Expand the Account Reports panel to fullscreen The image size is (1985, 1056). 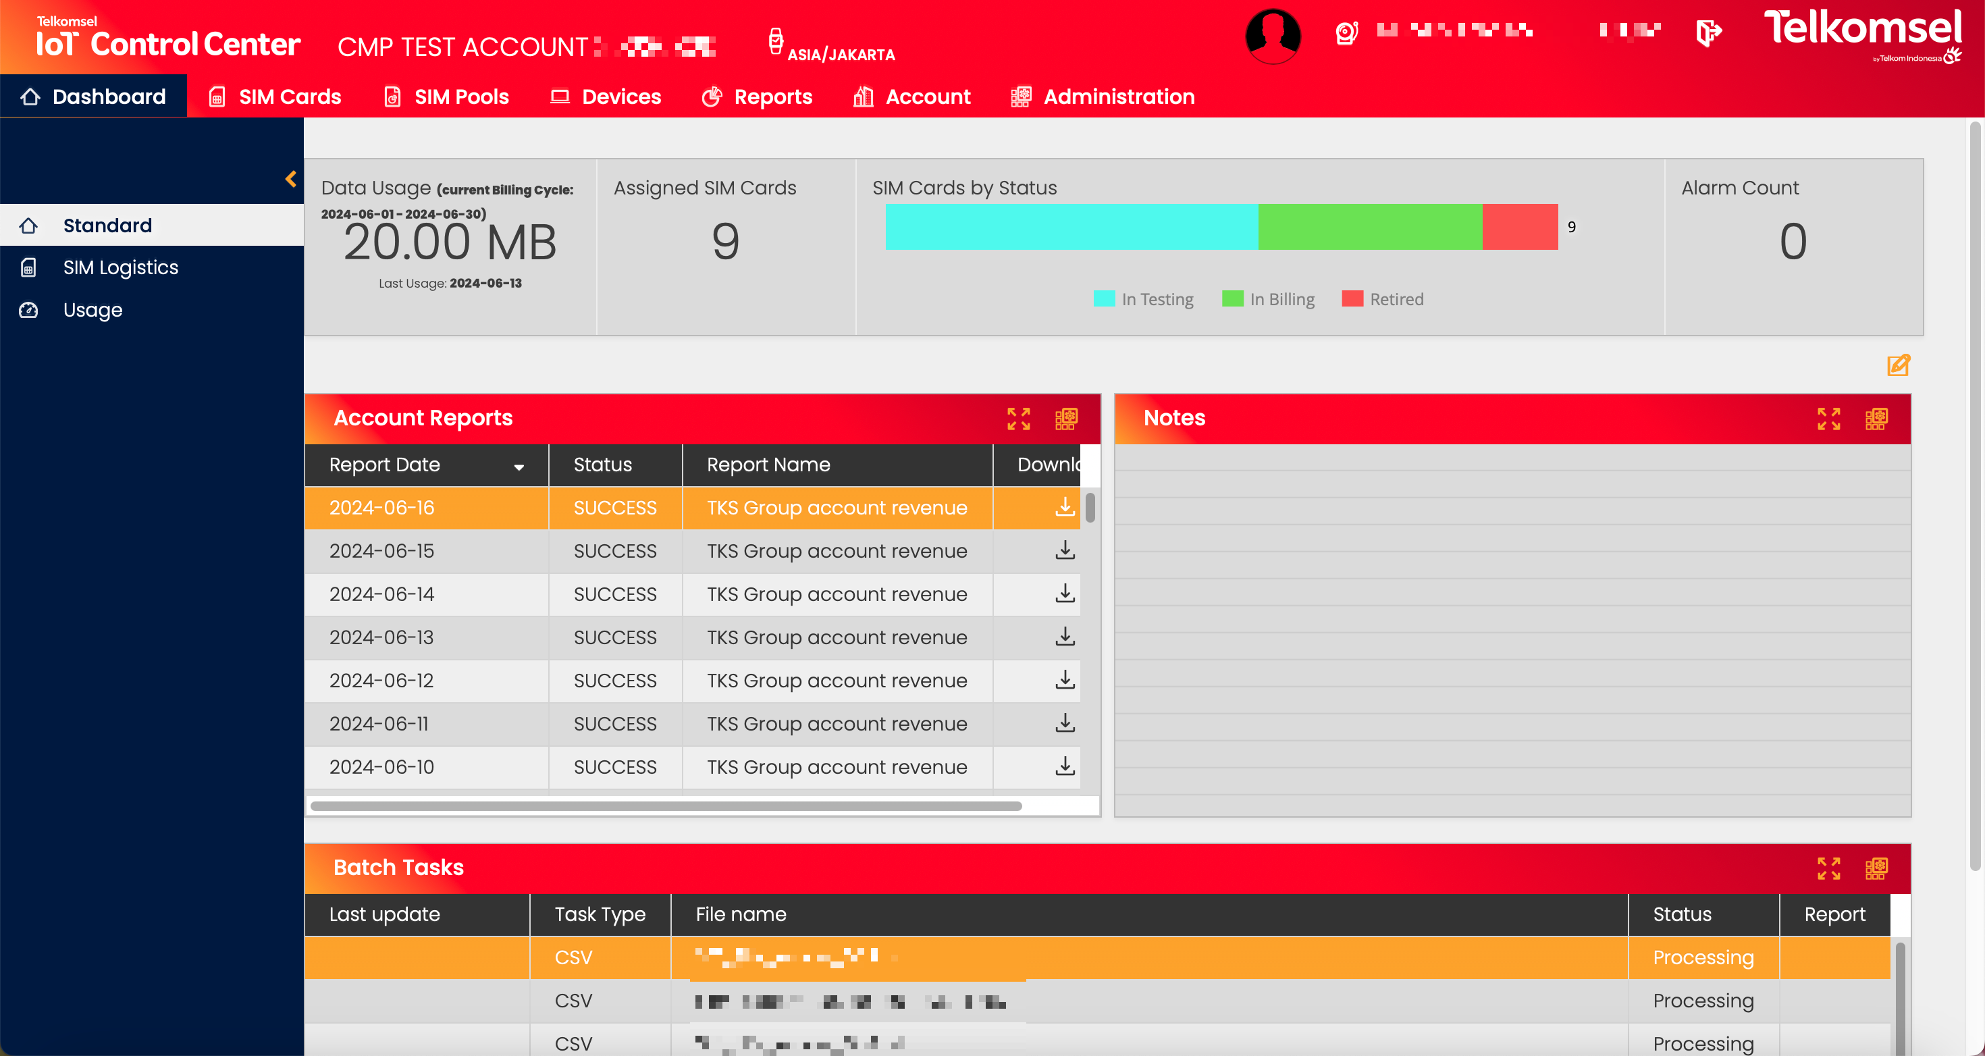pyautogui.click(x=1018, y=419)
